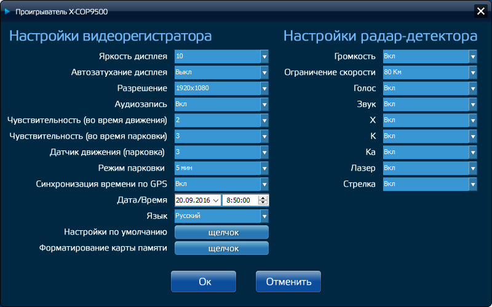The height and width of the screenshot is (307, 492).
Task: Click the Ограничение скорости label
Action: tap(330, 72)
